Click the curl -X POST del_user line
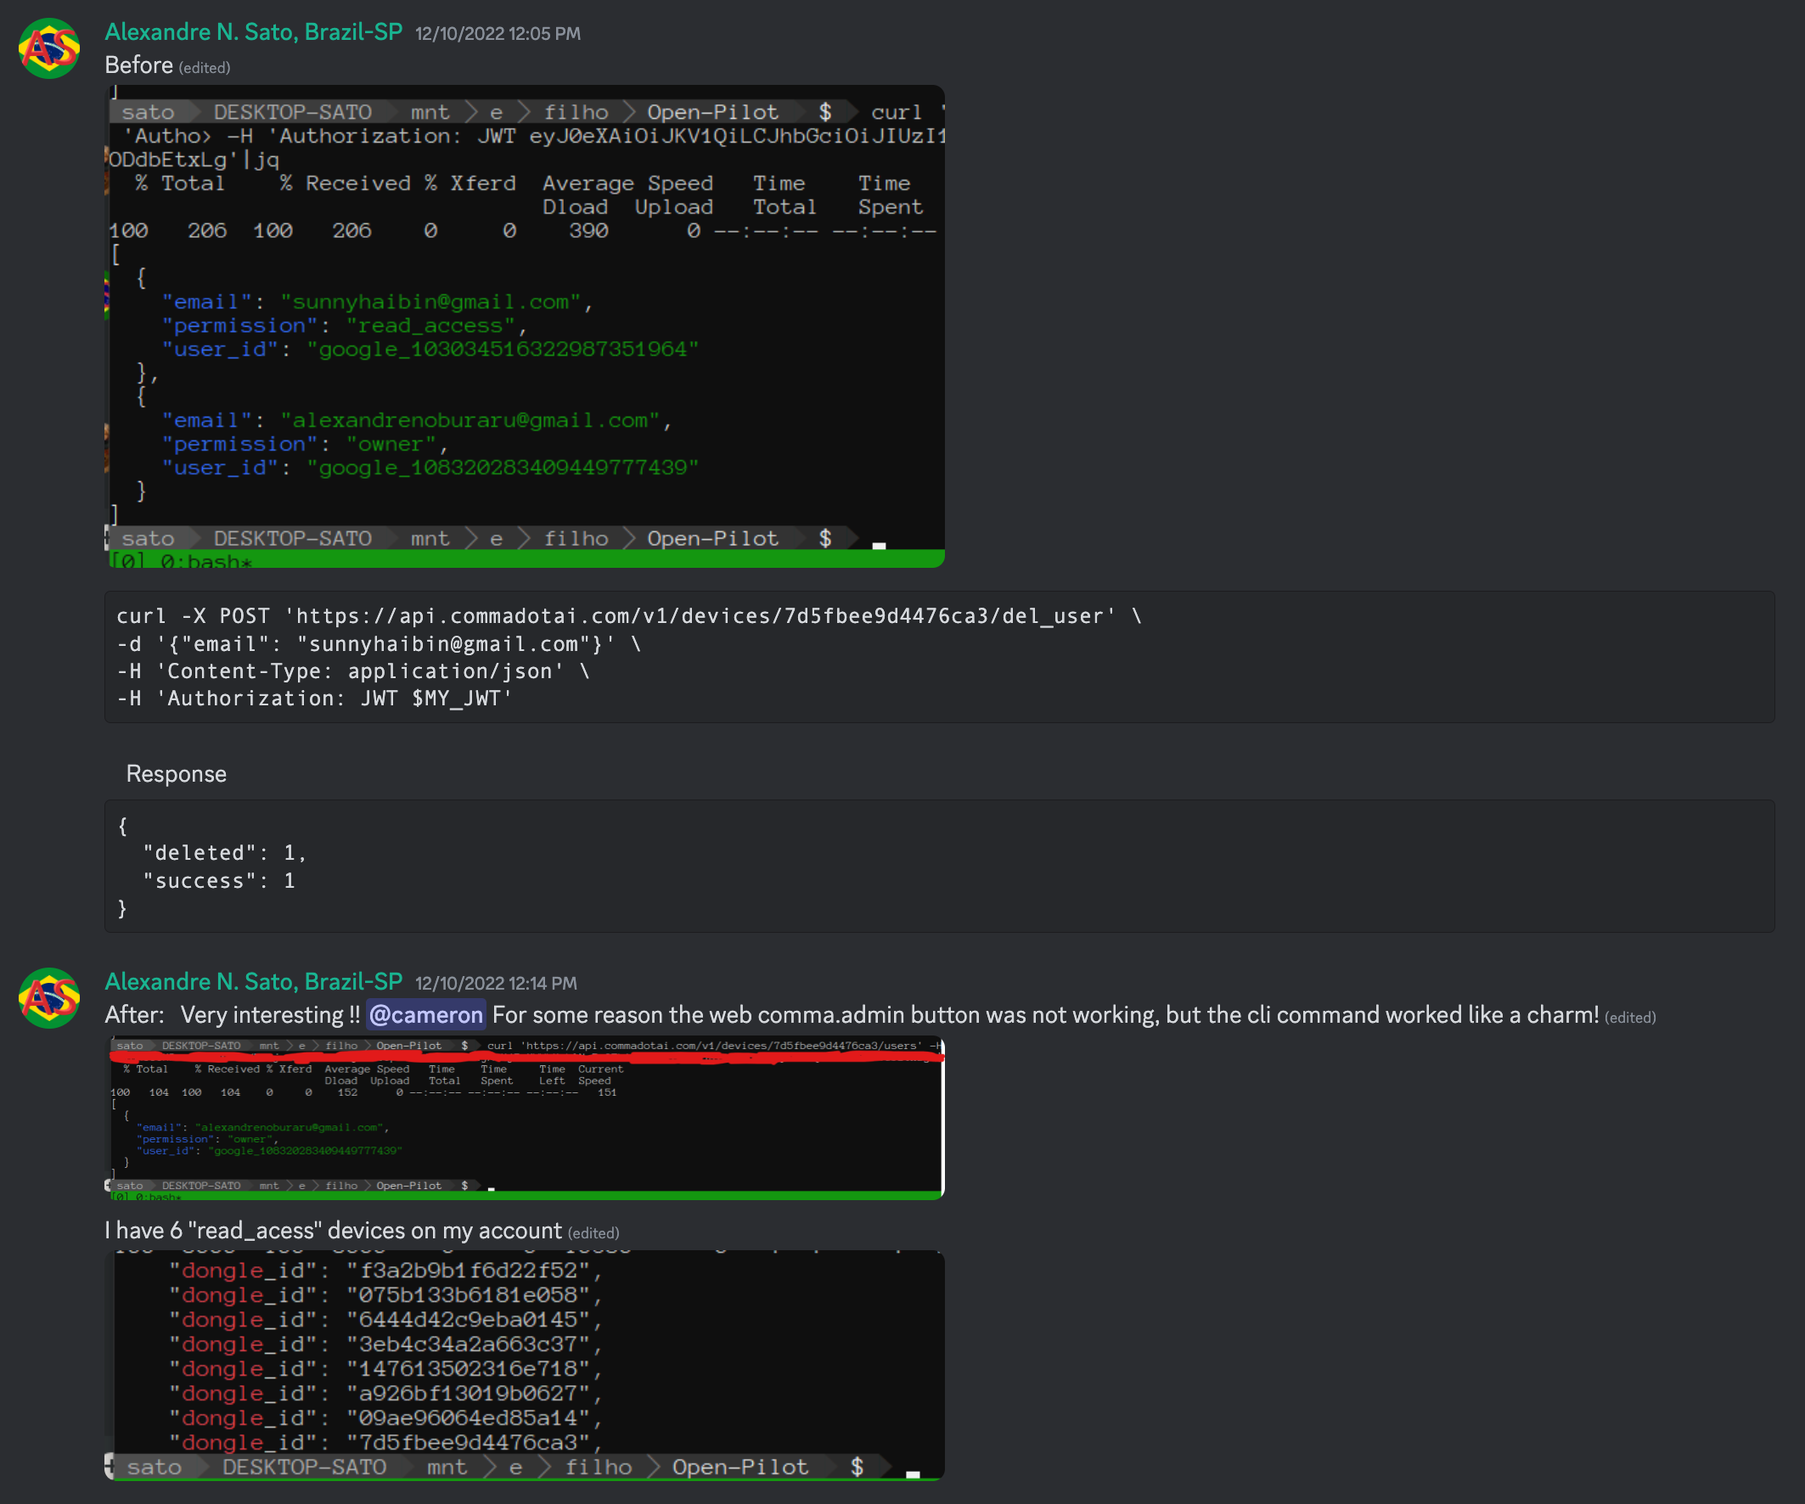Viewport: 1805px width, 1504px height. [x=629, y=616]
